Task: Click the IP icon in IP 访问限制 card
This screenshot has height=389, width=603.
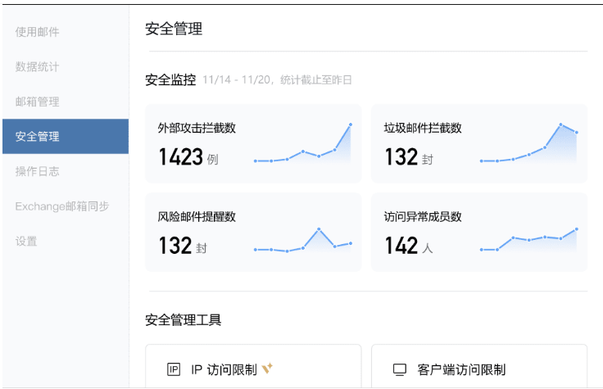Action: click(x=173, y=369)
